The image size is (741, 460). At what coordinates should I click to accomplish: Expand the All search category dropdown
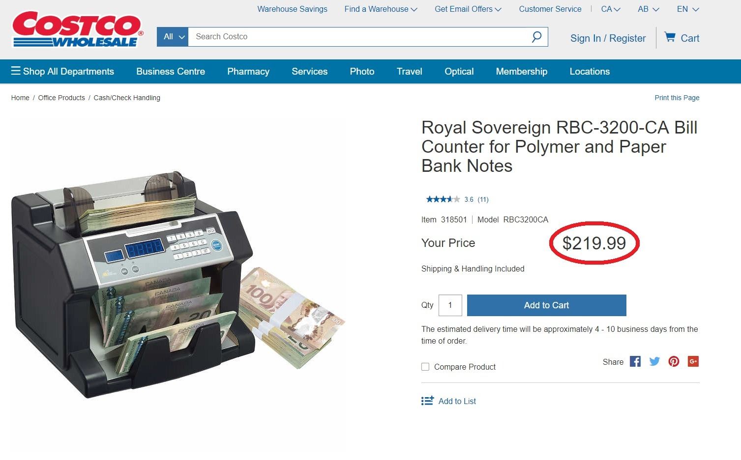173,37
